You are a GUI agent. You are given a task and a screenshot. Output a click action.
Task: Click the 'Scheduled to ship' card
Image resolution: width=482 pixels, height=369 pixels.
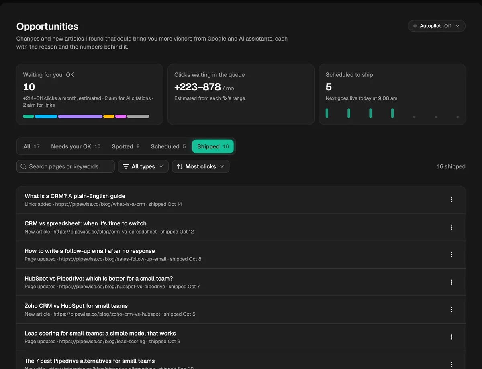pos(392,94)
